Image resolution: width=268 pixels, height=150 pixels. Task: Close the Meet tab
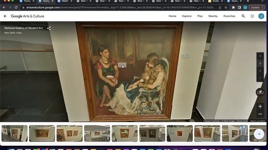pyautogui.click(x=72, y=1)
